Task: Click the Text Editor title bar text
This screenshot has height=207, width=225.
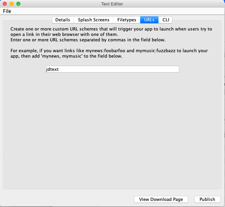Action: [x=112, y=4]
